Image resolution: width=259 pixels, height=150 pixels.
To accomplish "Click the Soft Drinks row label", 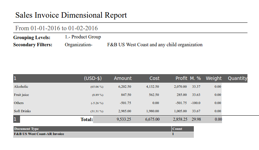I will pyautogui.click(x=22, y=111).
